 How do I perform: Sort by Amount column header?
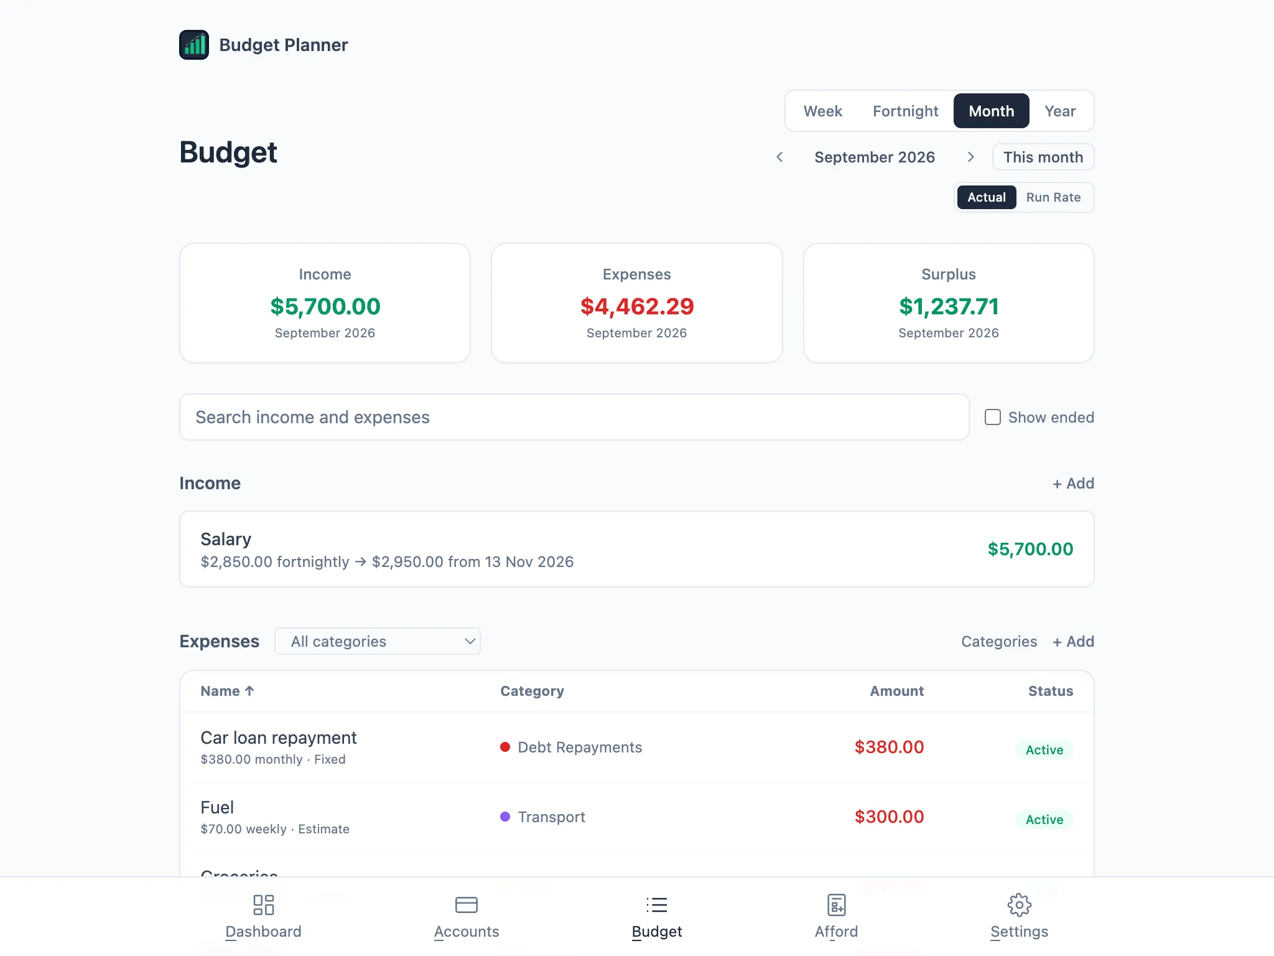[896, 691]
